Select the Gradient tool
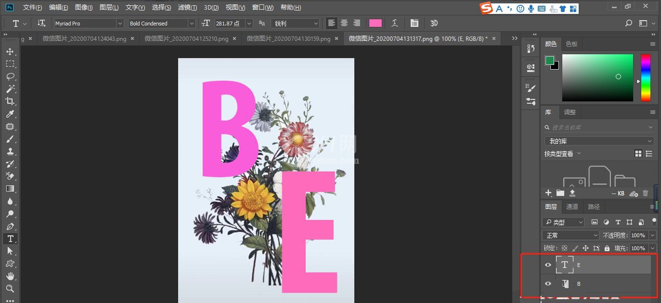 [10, 189]
